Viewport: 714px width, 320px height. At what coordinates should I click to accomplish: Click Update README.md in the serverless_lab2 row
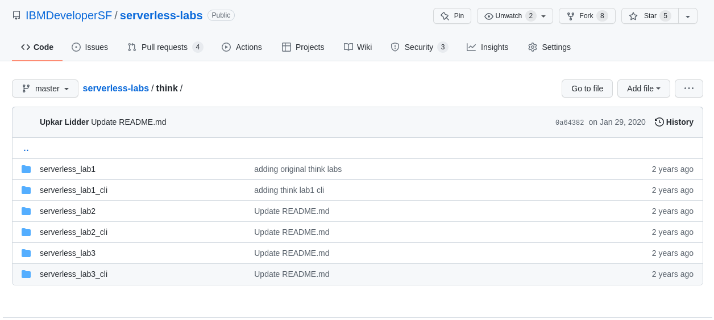(292, 211)
